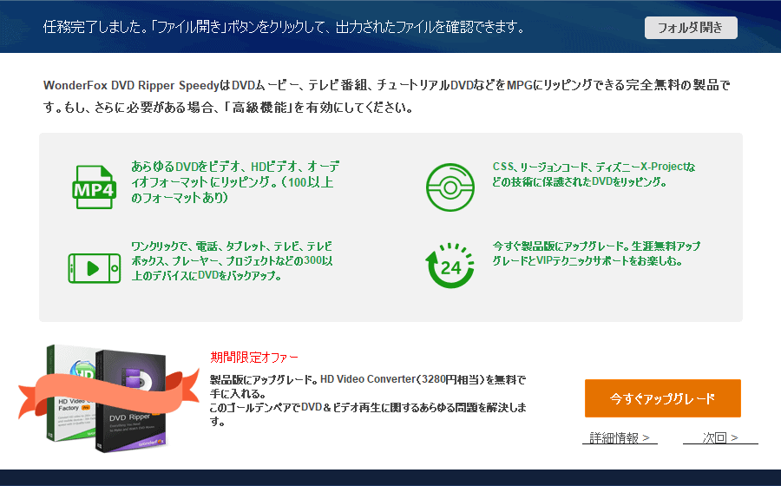The width and height of the screenshot is (781, 486).
Task: Click the HD Video Converter 3280円 offer description
Action: [368, 386]
